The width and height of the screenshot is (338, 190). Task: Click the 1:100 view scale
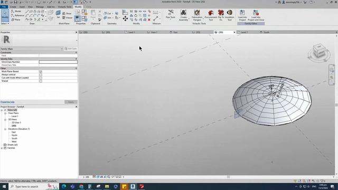point(86,177)
